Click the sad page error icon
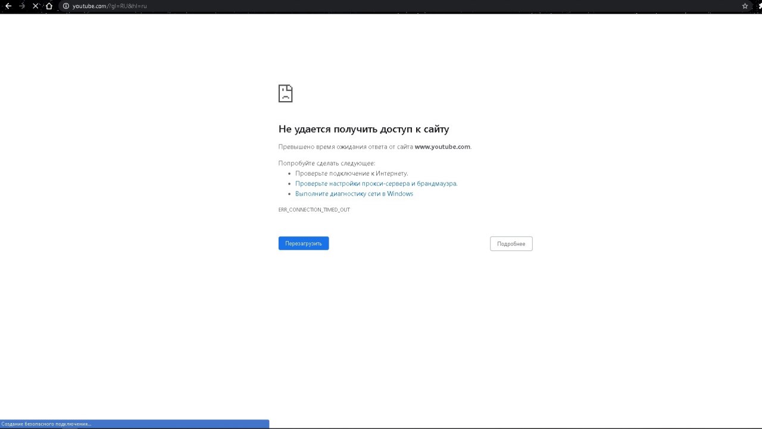Image resolution: width=762 pixels, height=429 pixels. click(286, 93)
